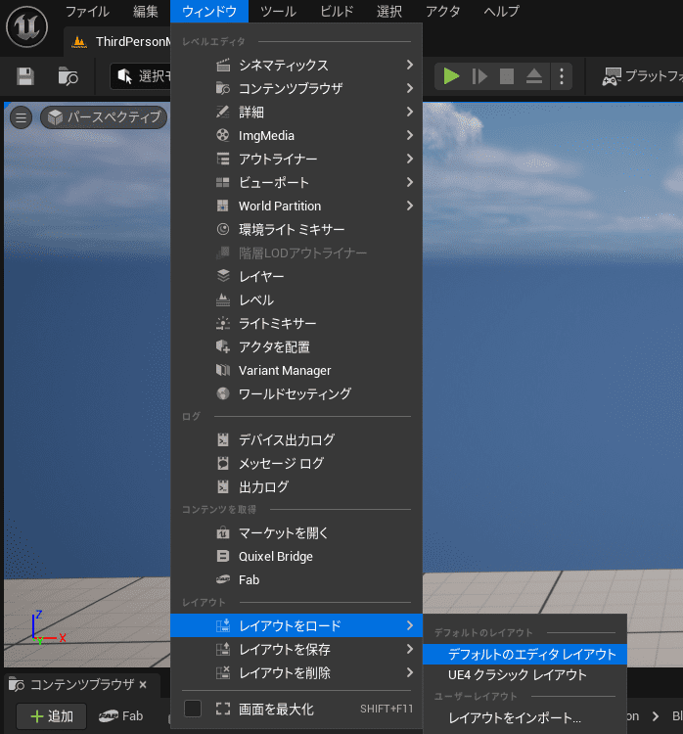Viewport: 683px width, 734px height.
Task: Expand the レイアウトを削除 submenu arrow
Action: [x=410, y=672]
